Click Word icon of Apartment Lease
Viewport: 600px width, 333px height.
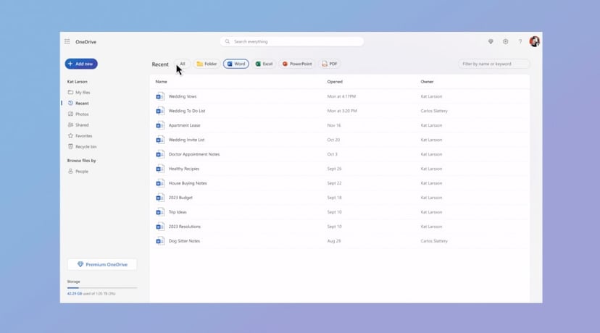160,125
